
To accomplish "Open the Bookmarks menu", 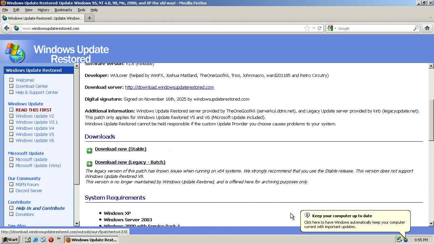I will [63, 10].
